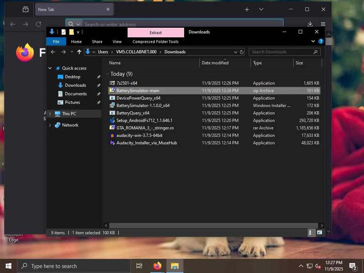Click the network tray icon
Image resolution: width=364 pixels, height=273 pixels.
(x=310, y=266)
